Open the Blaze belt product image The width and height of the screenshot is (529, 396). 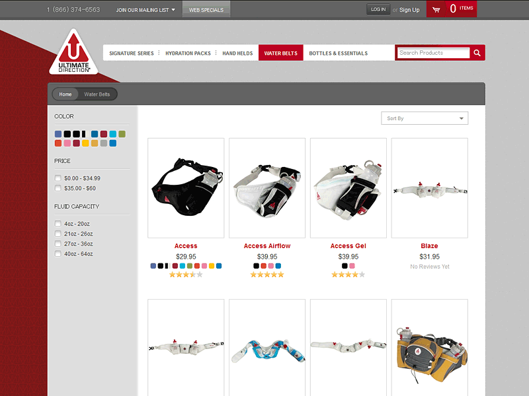[429, 188]
